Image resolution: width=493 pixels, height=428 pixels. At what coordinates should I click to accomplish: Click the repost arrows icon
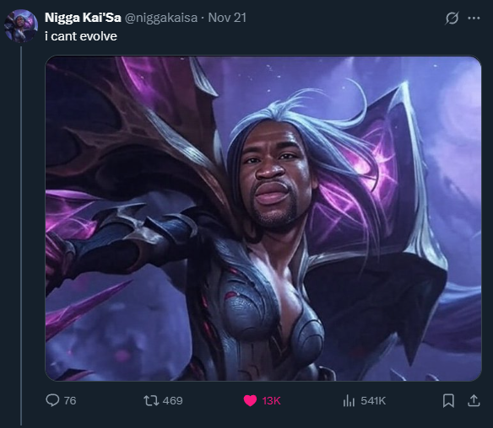[151, 401]
